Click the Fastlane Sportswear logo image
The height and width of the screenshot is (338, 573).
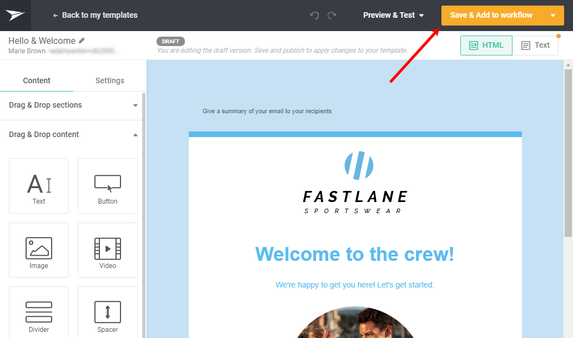(x=355, y=183)
